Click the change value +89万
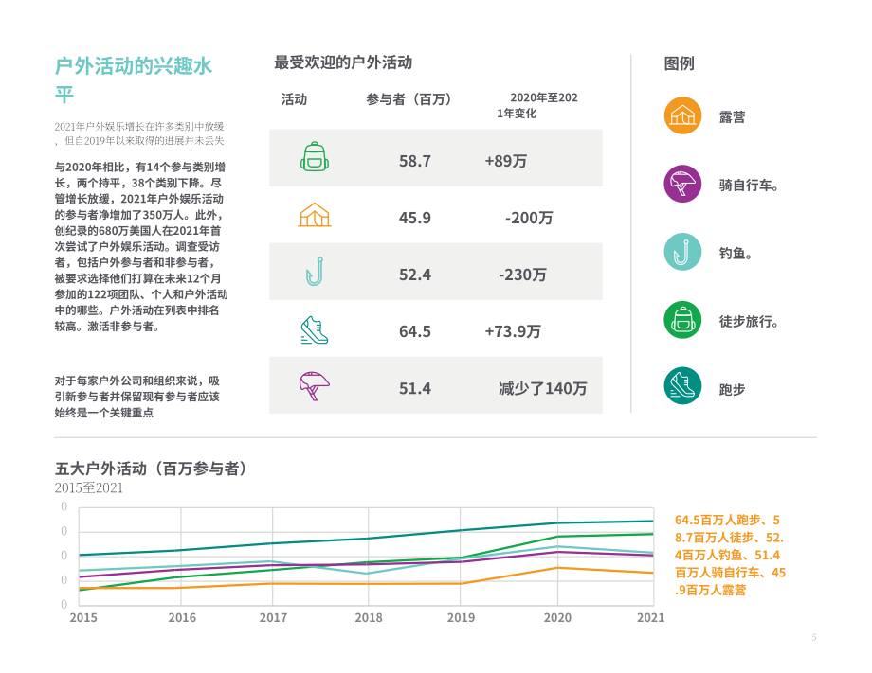The height and width of the screenshot is (673, 872). pos(505,161)
